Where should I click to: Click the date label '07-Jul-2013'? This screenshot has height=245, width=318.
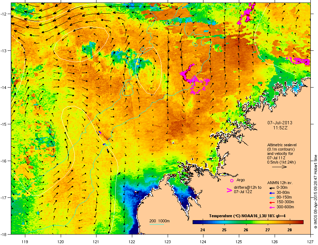tap(280, 123)
